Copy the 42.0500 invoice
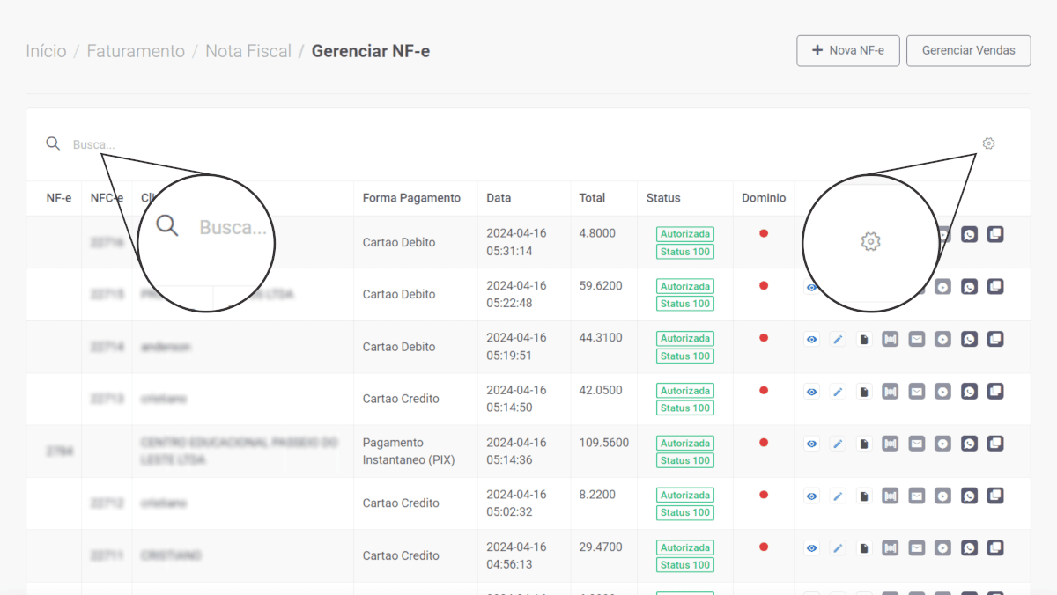The image size is (1057, 595). (x=995, y=391)
